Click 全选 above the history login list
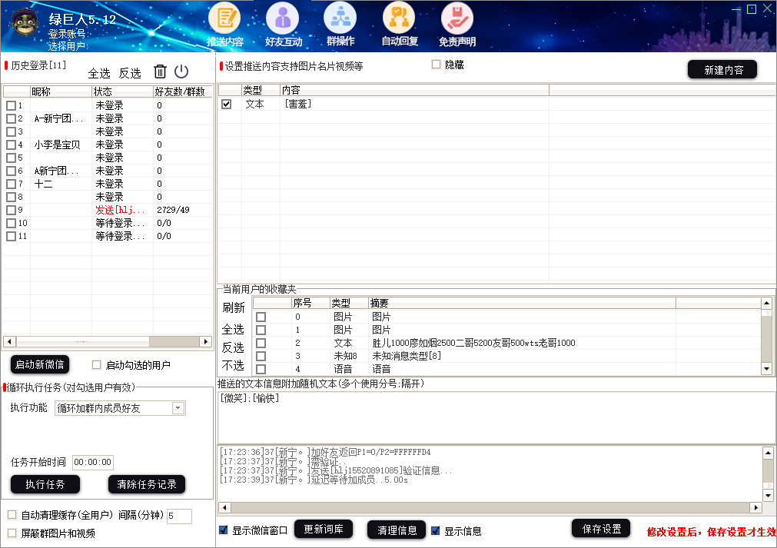 (x=99, y=73)
